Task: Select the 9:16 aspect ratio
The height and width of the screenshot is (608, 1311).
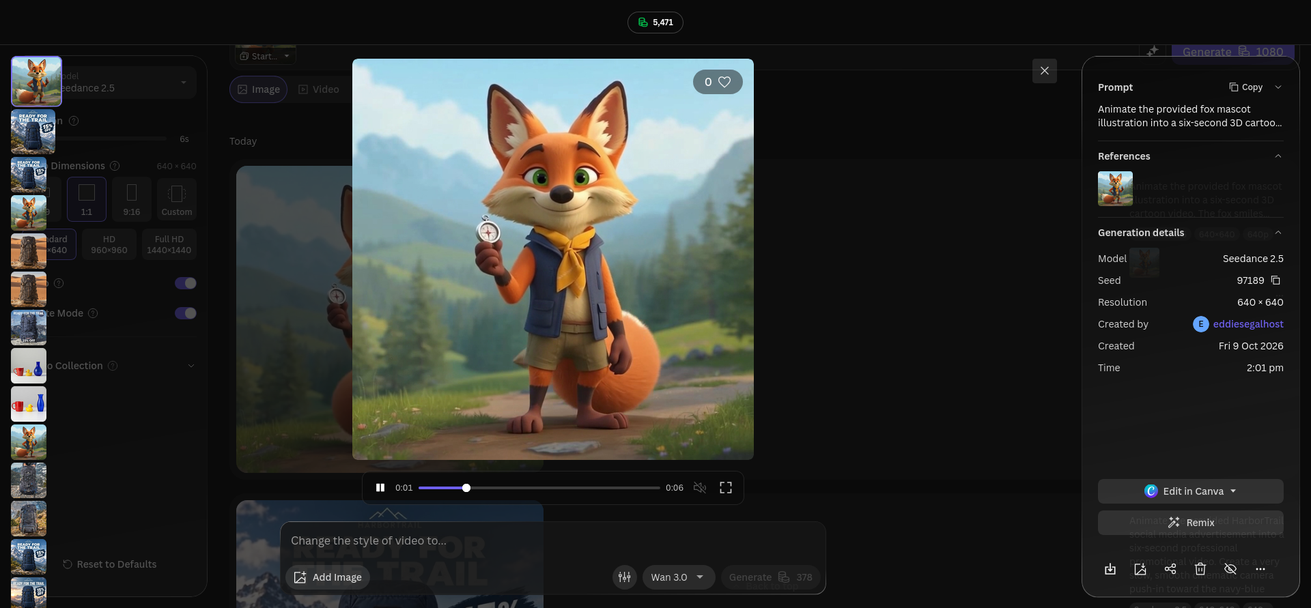Action: point(132,199)
